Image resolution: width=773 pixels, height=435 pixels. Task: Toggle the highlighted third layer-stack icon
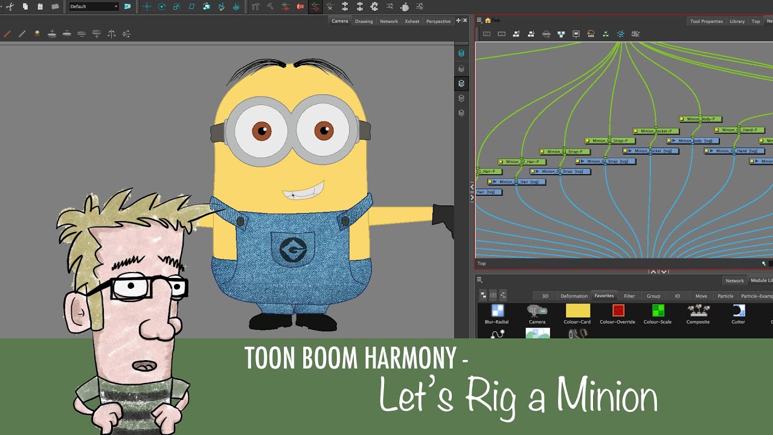(461, 83)
